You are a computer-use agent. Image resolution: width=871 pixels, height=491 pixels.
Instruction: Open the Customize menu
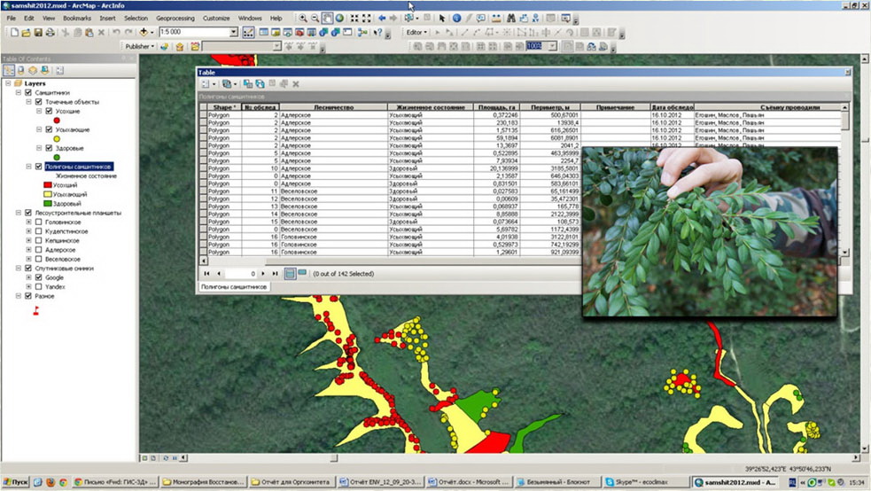[x=216, y=19]
